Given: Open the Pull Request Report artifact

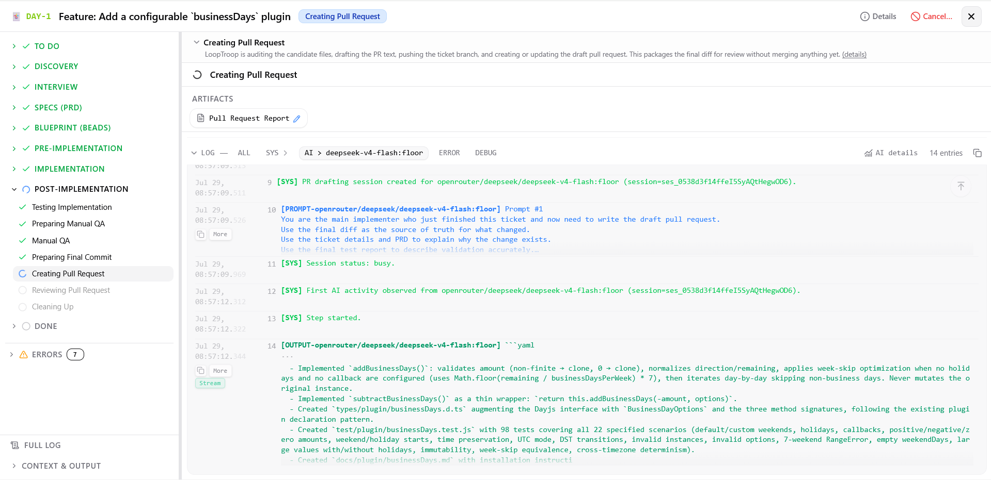Looking at the screenshot, I should pos(248,119).
